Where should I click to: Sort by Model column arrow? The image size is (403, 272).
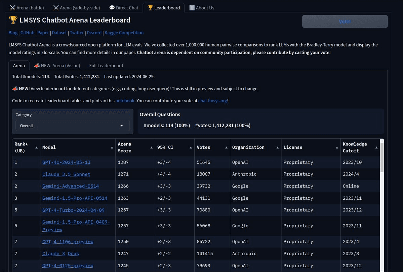point(112,147)
